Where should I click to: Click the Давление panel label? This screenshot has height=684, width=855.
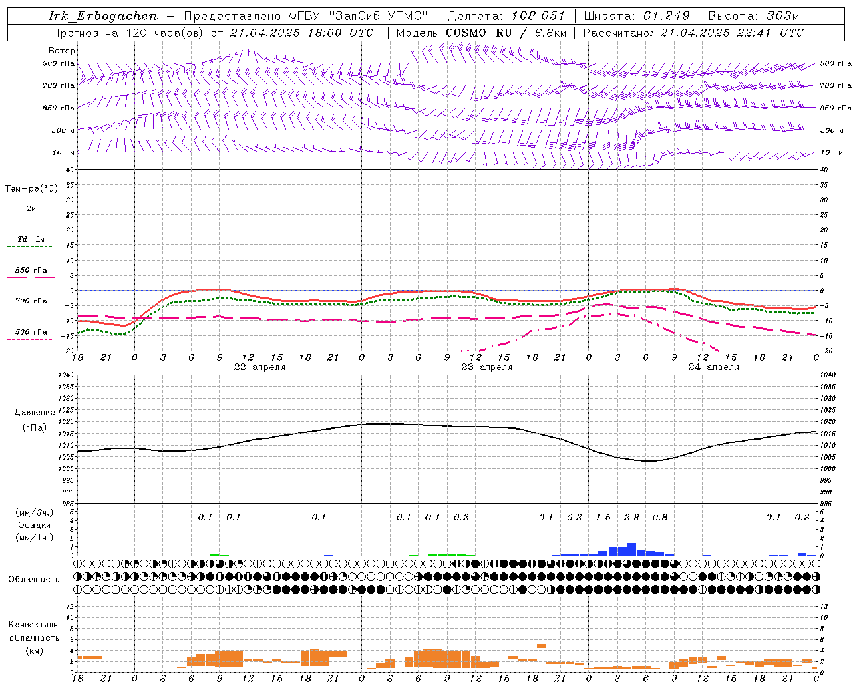pos(35,413)
